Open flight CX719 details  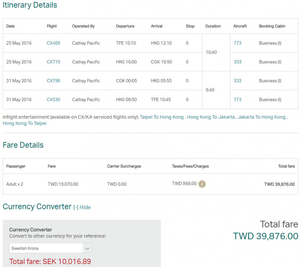click(x=53, y=62)
